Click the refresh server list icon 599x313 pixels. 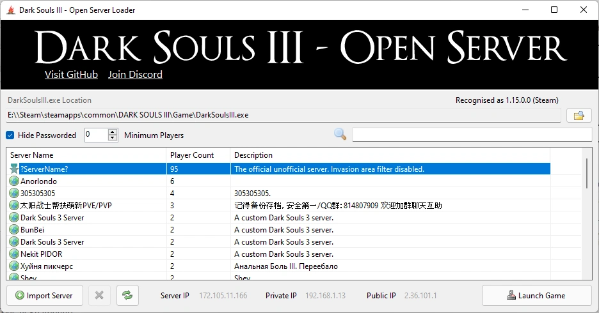[127, 295]
